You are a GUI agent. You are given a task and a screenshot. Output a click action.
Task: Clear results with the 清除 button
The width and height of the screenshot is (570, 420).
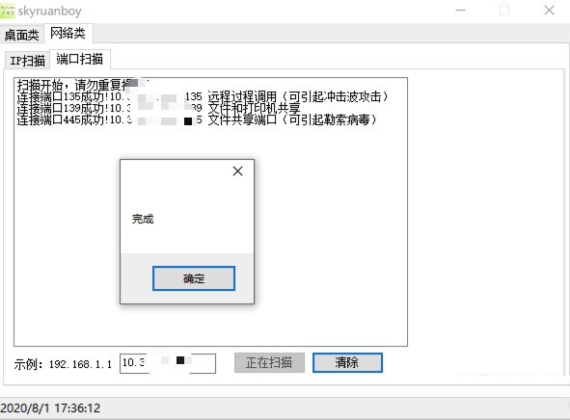tap(347, 362)
